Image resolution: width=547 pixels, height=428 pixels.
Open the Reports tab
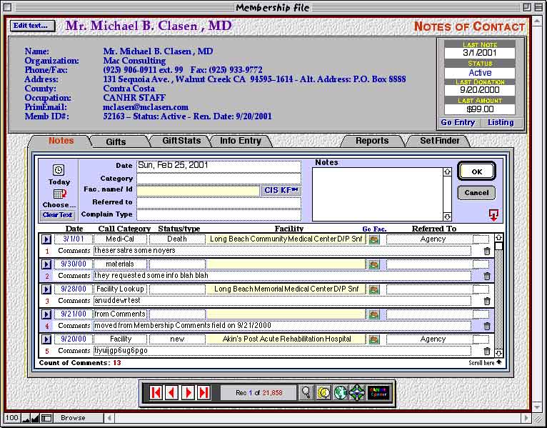tap(372, 141)
